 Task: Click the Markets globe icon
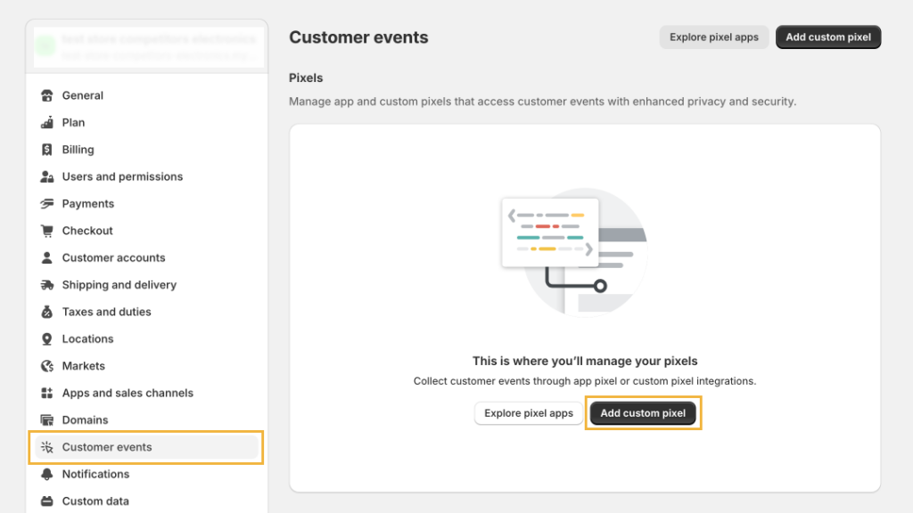(x=47, y=366)
